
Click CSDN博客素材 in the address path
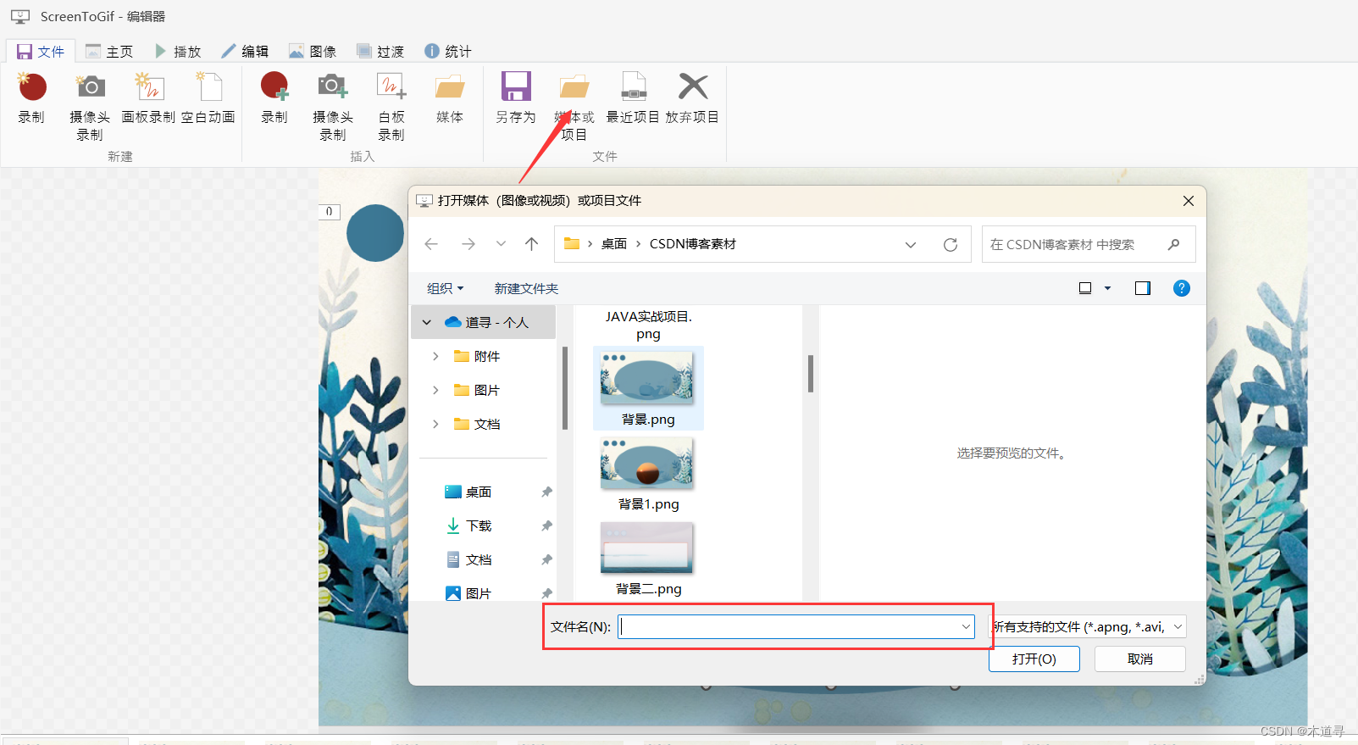point(693,244)
